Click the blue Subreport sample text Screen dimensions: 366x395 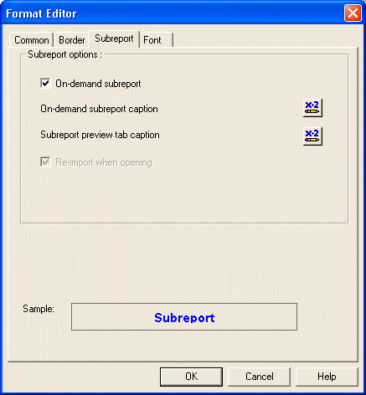tap(184, 318)
